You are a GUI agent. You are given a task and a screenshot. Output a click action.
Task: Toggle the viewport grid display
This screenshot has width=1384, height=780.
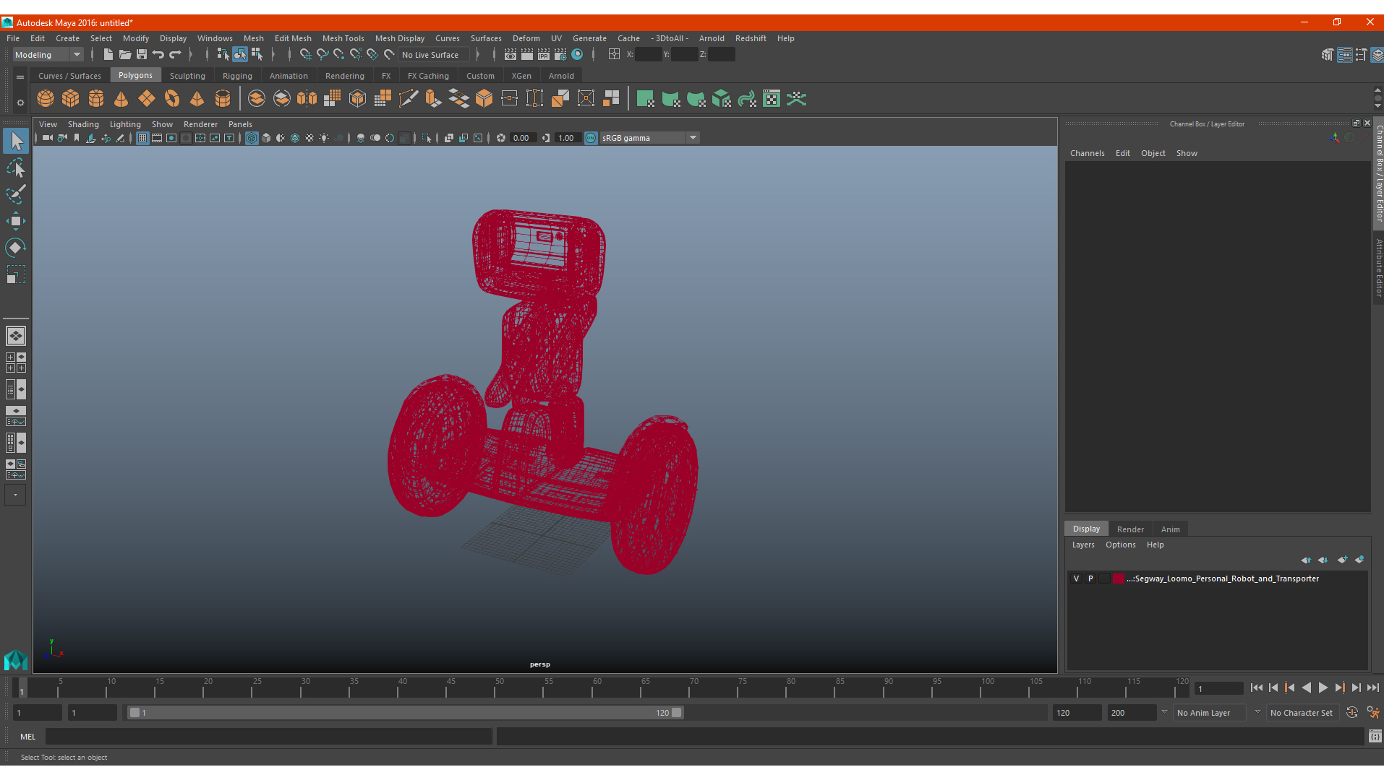pos(142,138)
